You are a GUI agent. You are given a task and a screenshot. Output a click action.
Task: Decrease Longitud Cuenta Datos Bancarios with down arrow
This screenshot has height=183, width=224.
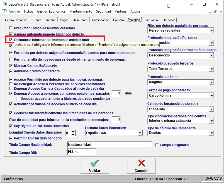pyautogui.click(x=73, y=135)
